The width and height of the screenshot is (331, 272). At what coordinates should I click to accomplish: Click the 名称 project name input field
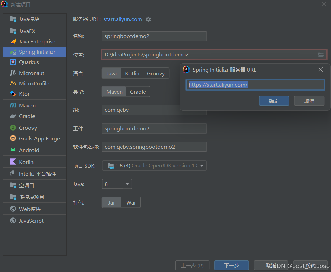coord(154,36)
